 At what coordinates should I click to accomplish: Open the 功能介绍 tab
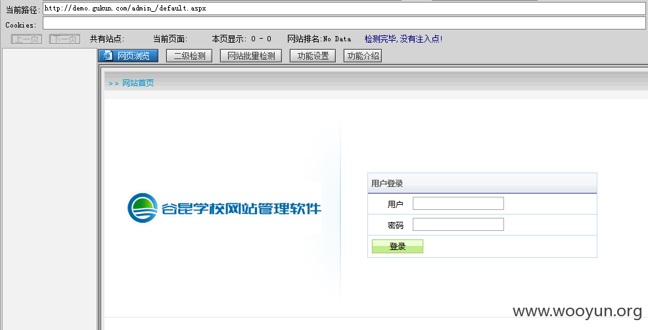click(x=363, y=56)
